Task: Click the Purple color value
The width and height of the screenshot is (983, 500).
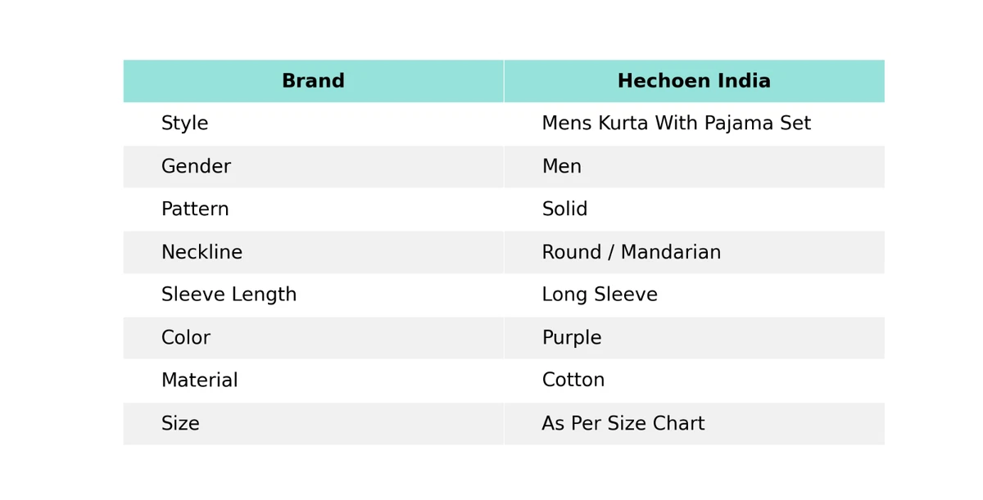Action: click(571, 338)
